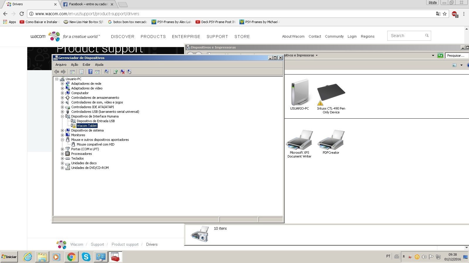This screenshot has height=263, width=469.
Task: Click the Iniciar start button
Action: (9, 257)
